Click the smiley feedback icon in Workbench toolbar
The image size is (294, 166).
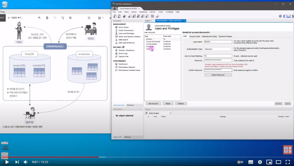[x=280, y=16]
